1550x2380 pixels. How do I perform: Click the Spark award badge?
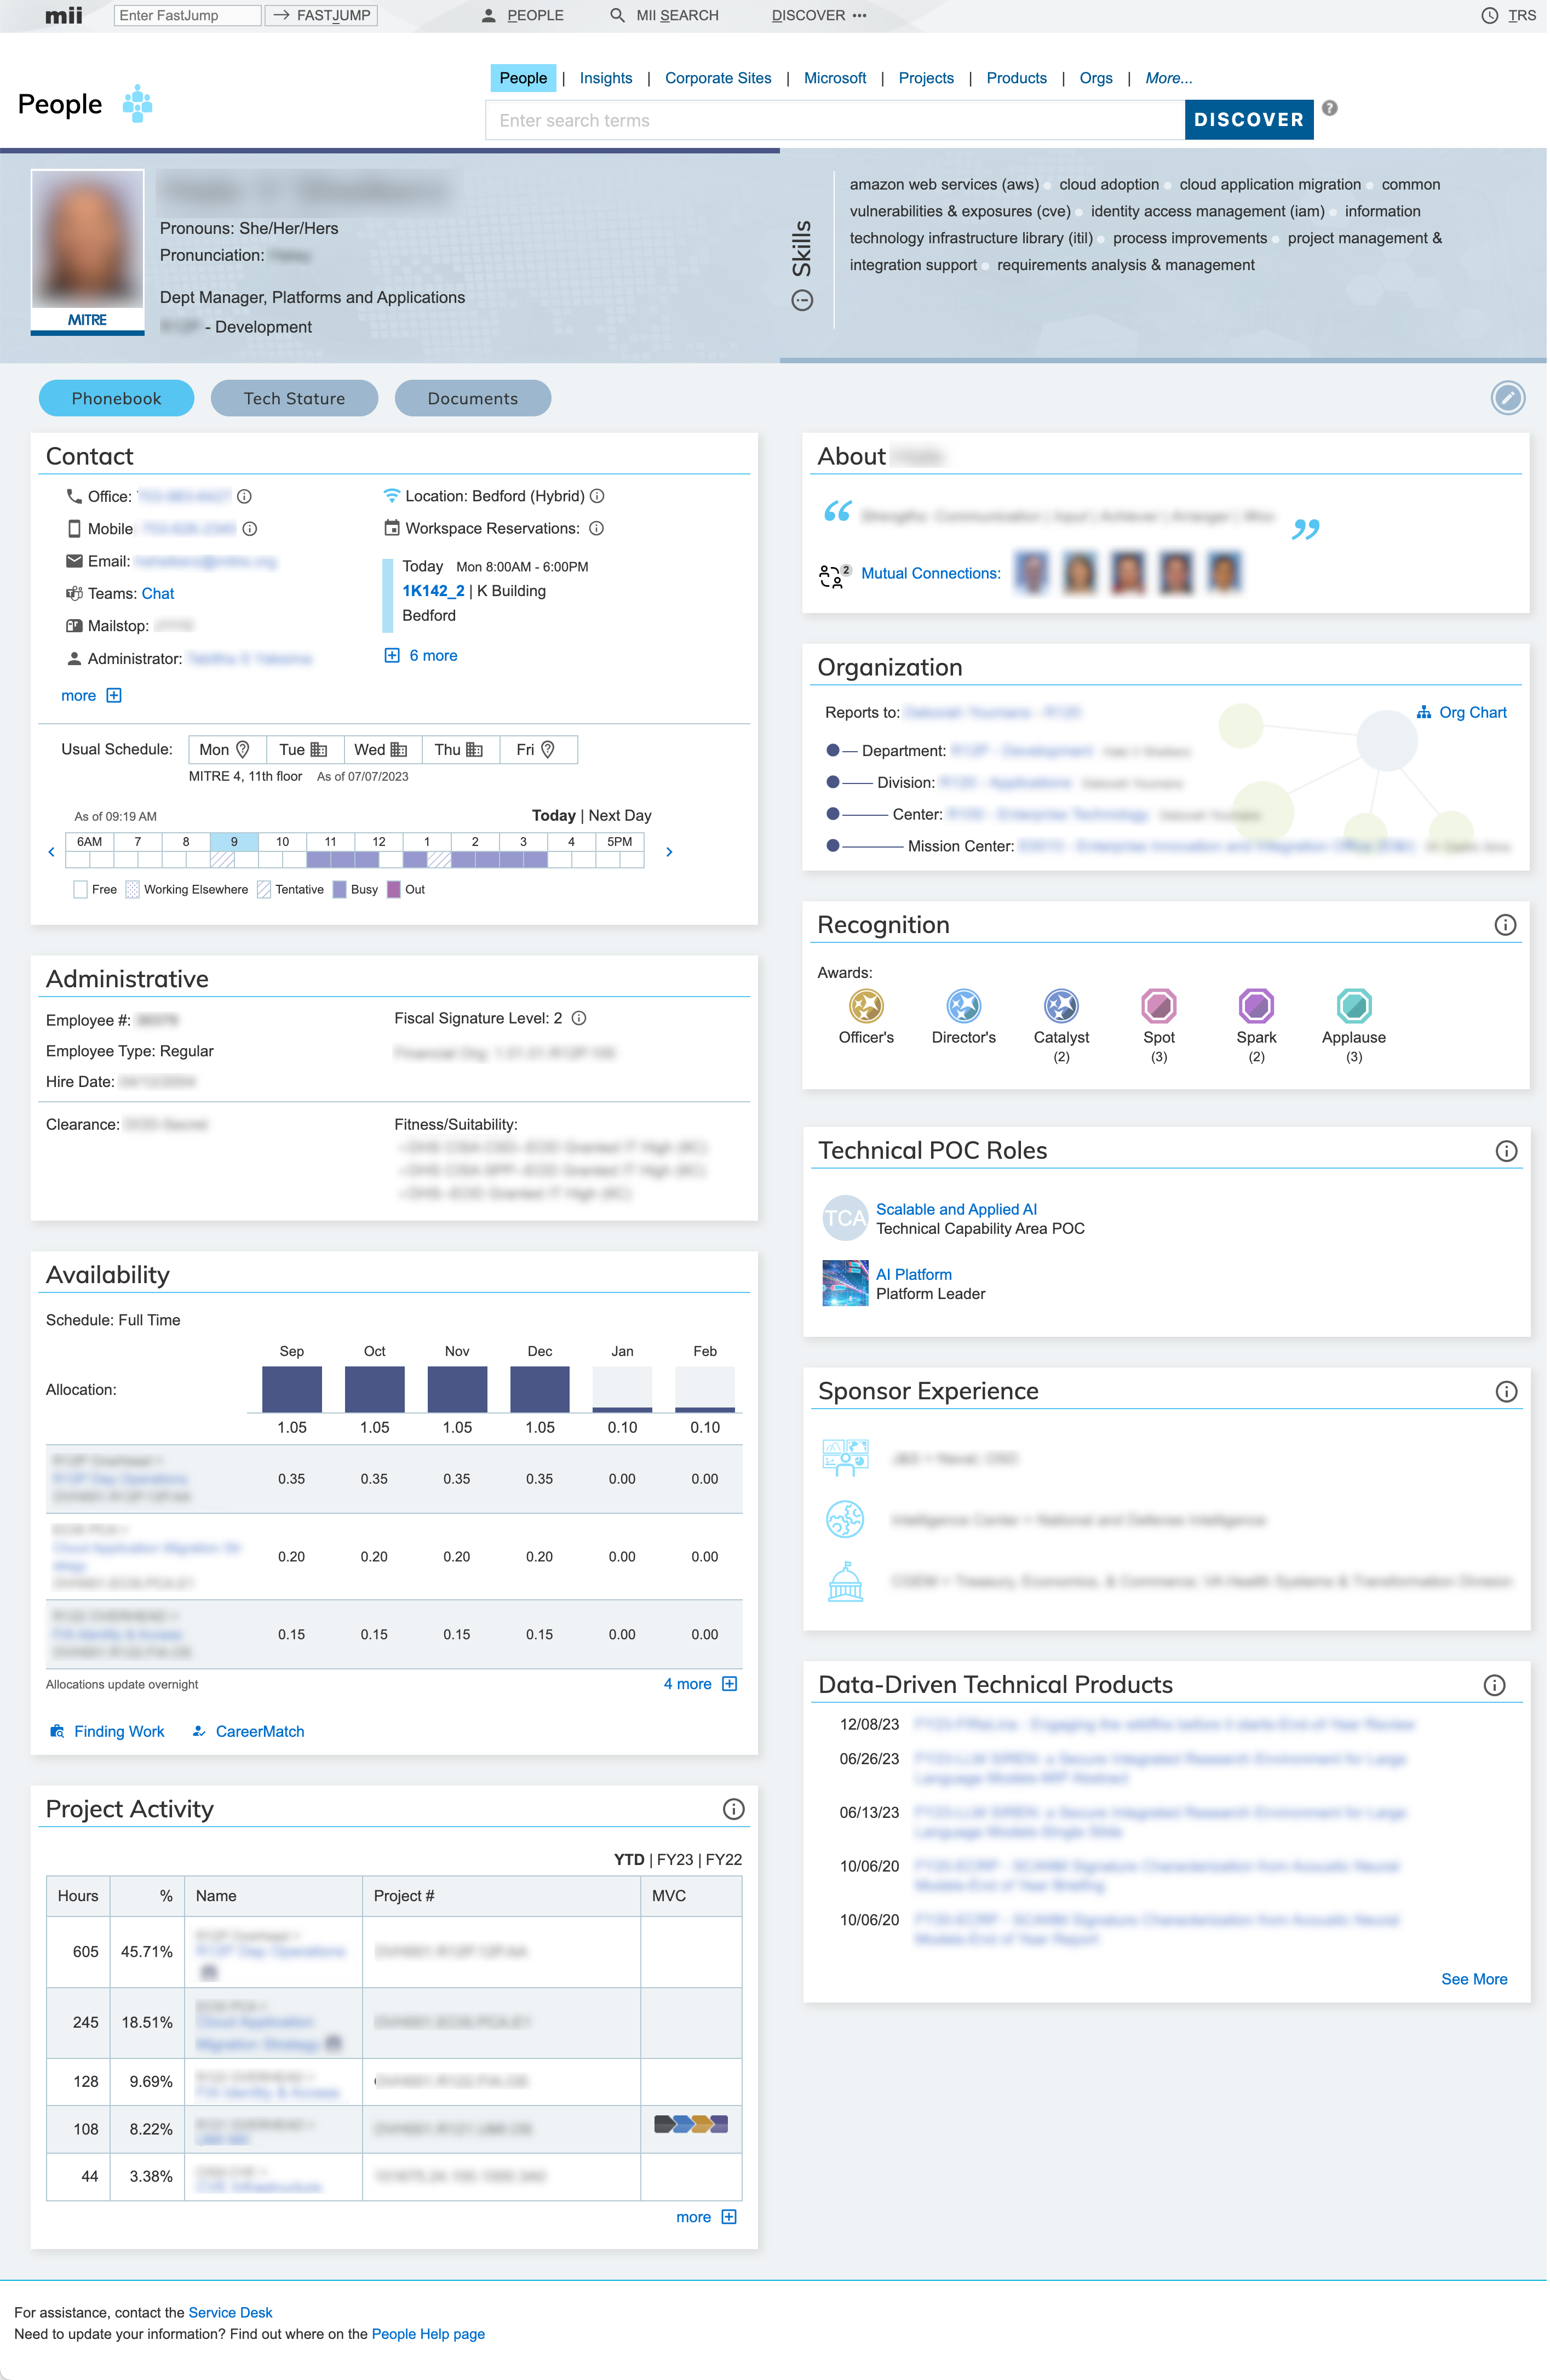click(x=1256, y=1005)
